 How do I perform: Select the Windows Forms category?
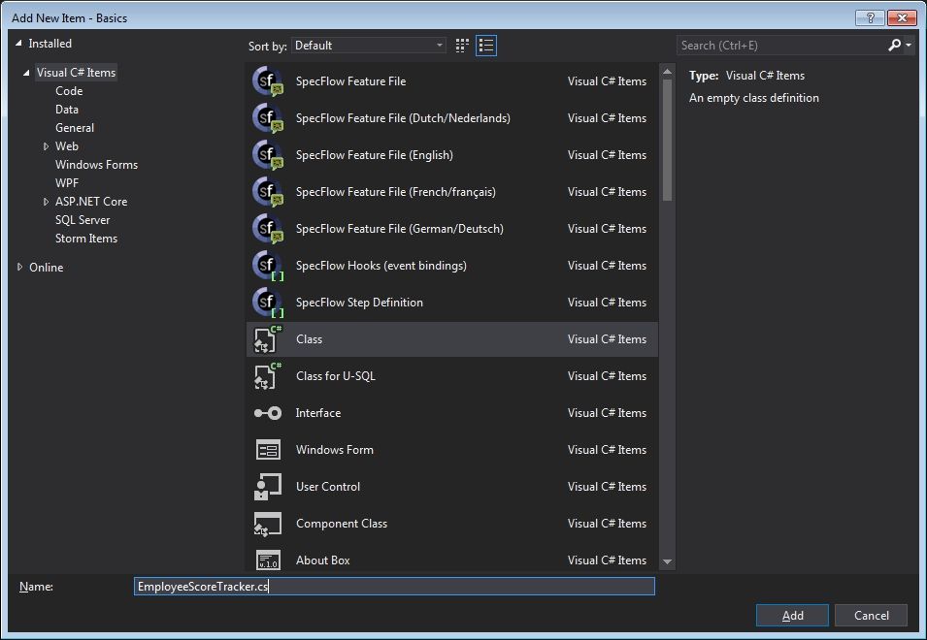96,165
